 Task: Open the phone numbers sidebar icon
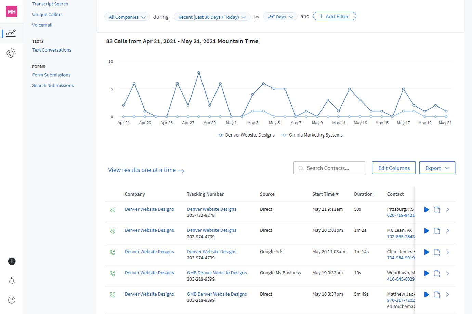pos(11,53)
